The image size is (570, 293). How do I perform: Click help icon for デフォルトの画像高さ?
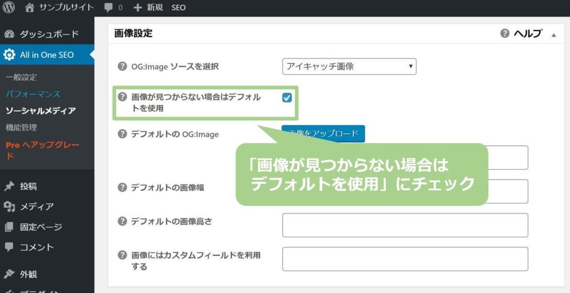[x=122, y=221]
